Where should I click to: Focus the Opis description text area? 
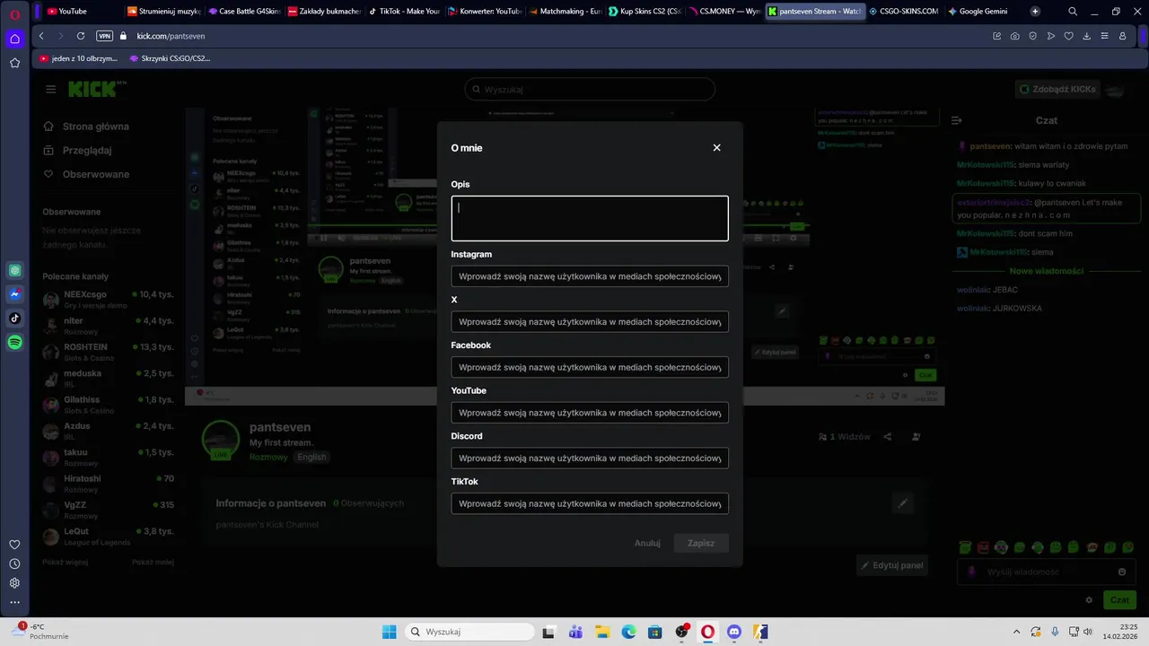[x=590, y=218]
